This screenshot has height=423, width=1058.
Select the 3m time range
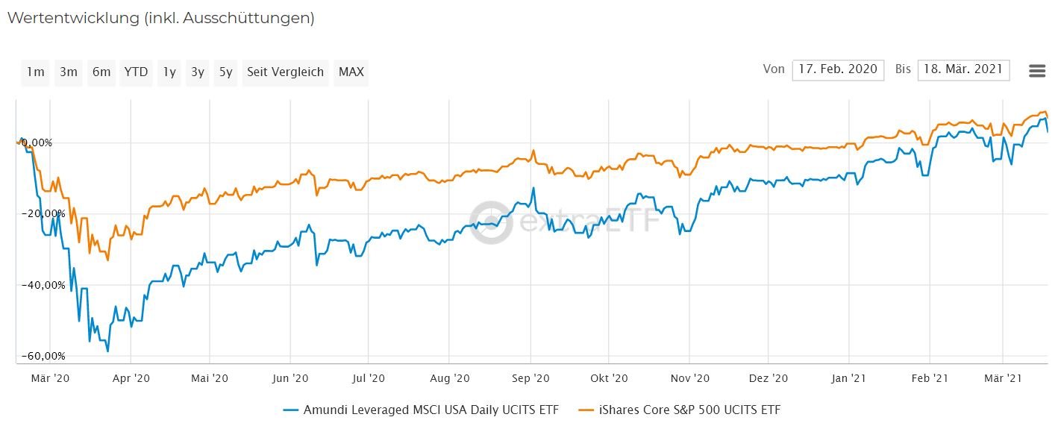[69, 72]
